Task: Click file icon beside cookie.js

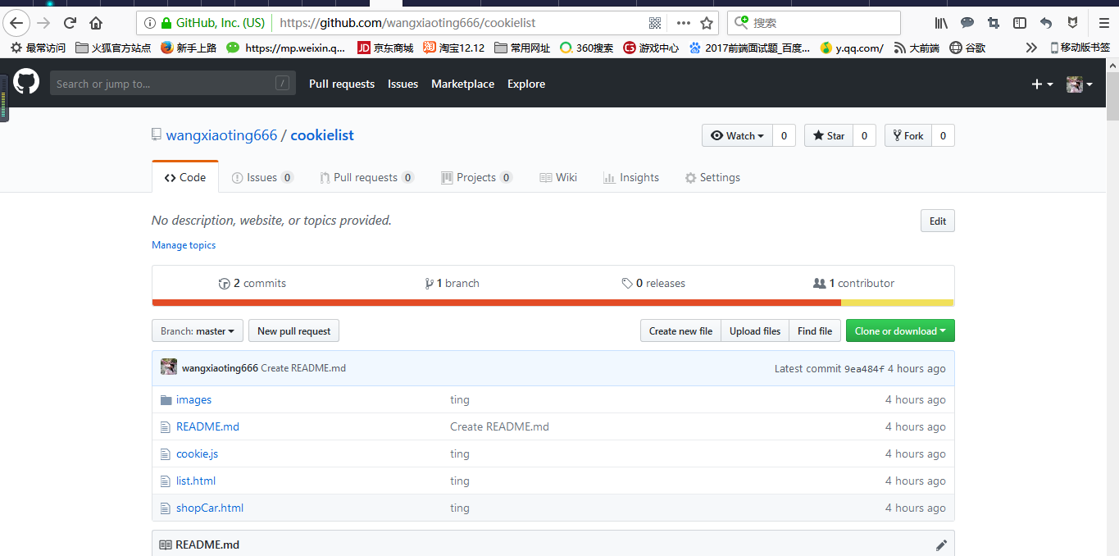Action: tap(166, 453)
